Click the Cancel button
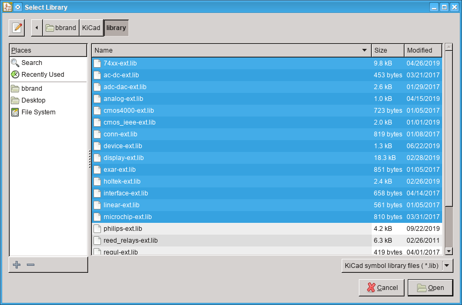The width and height of the screenshot is (462, 305). 381,288
